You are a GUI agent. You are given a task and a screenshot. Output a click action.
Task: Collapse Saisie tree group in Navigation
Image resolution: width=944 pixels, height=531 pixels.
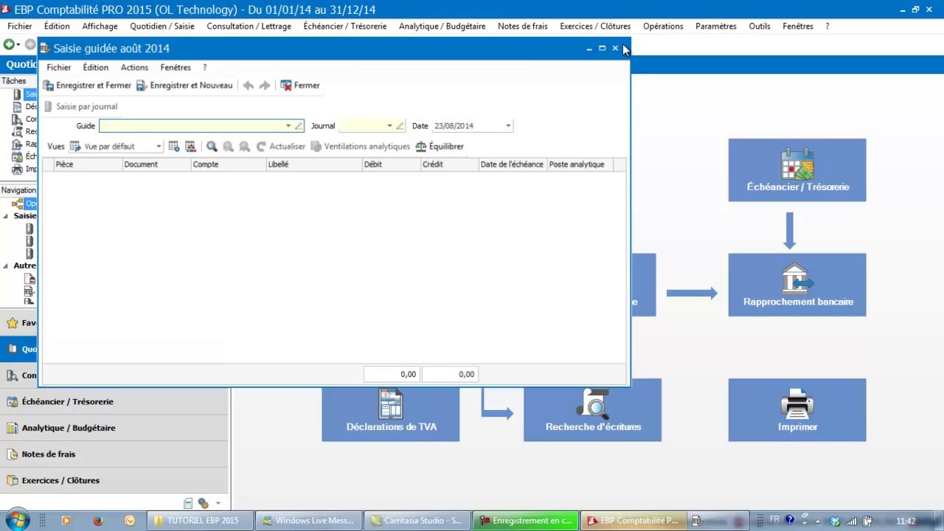point(6,216)
